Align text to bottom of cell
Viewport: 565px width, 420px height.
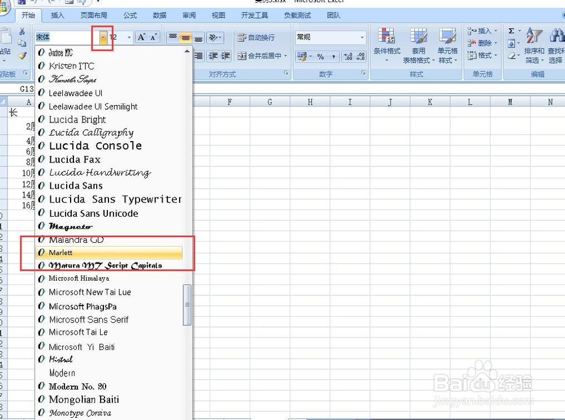198,37
